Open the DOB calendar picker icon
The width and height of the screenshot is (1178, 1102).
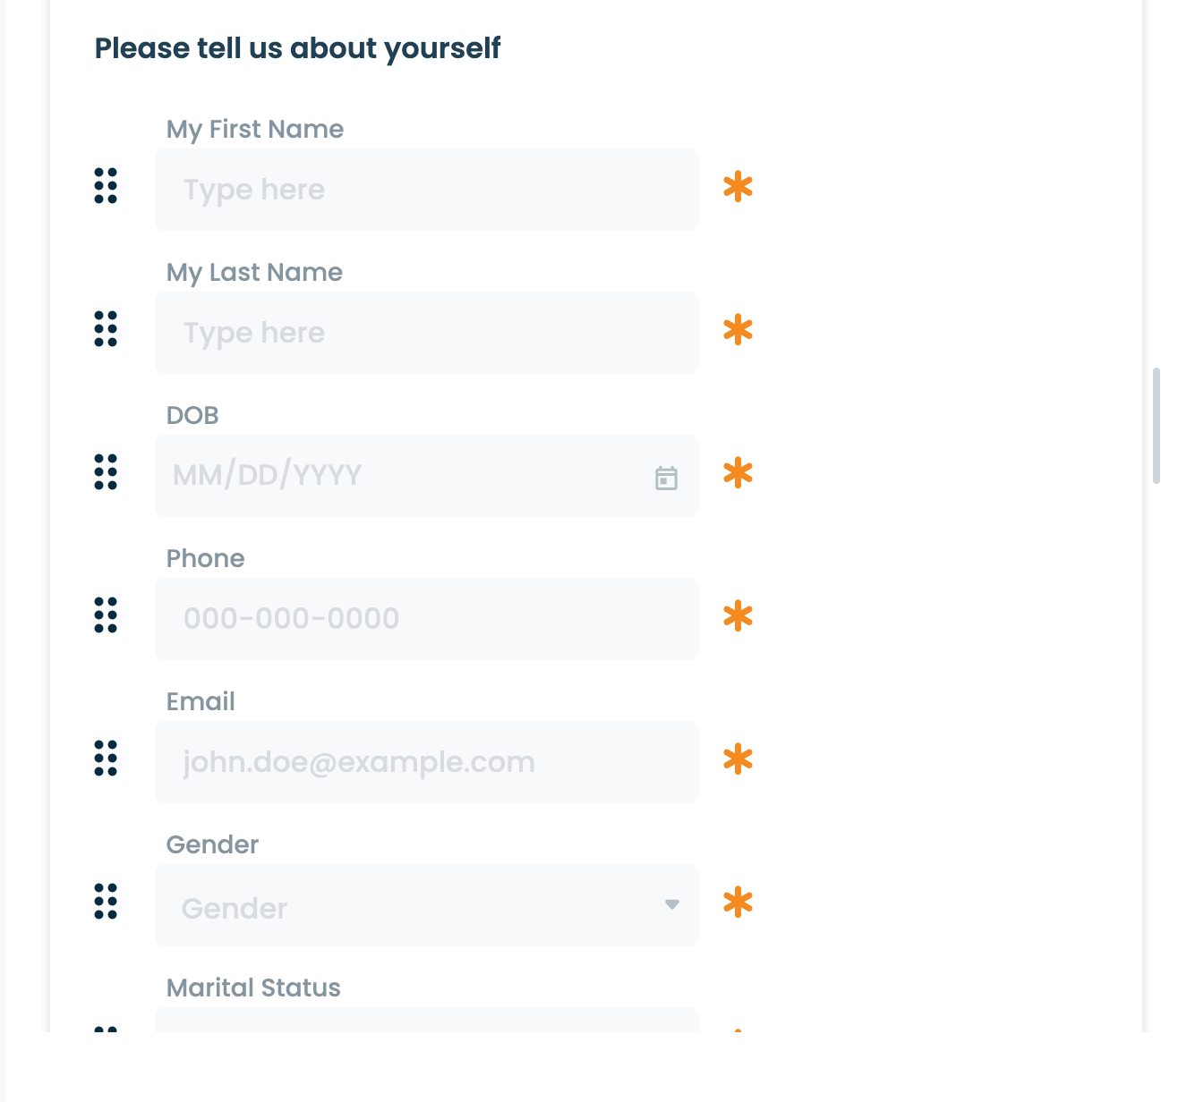[666, 478]
